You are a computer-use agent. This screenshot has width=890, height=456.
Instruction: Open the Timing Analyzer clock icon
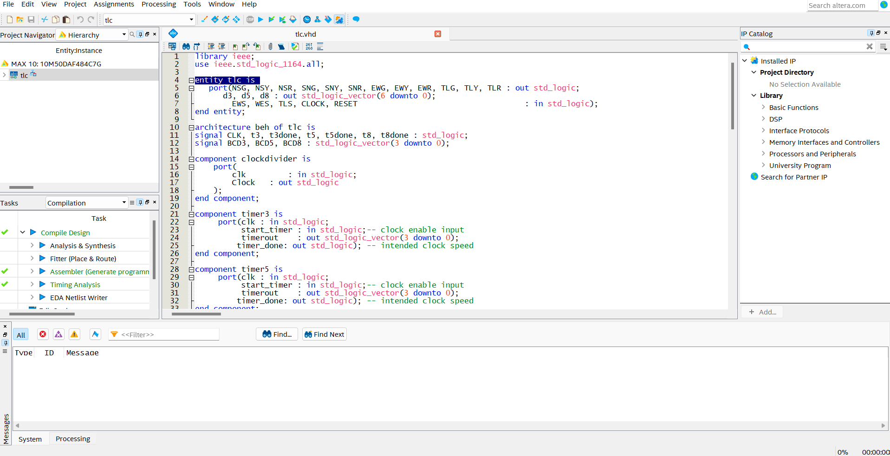[x=307, y=19]
